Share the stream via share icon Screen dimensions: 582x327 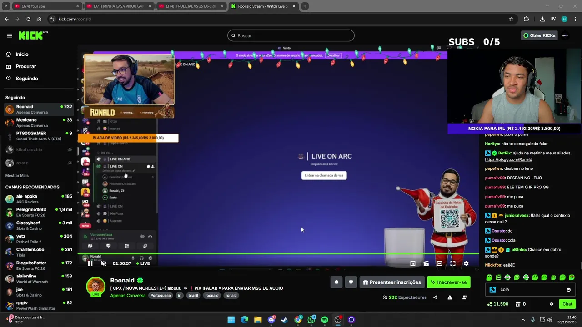[x=435, y=297]
